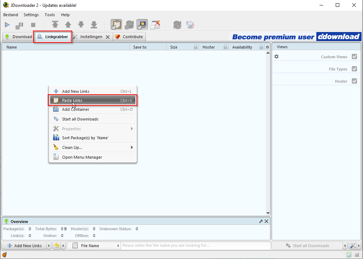Toggle the Hoster column lock icon
The image size is (363, 259).
[225, 47]
